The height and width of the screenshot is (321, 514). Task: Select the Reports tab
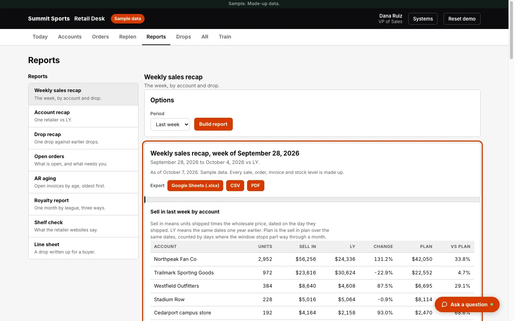pos(156,37)
